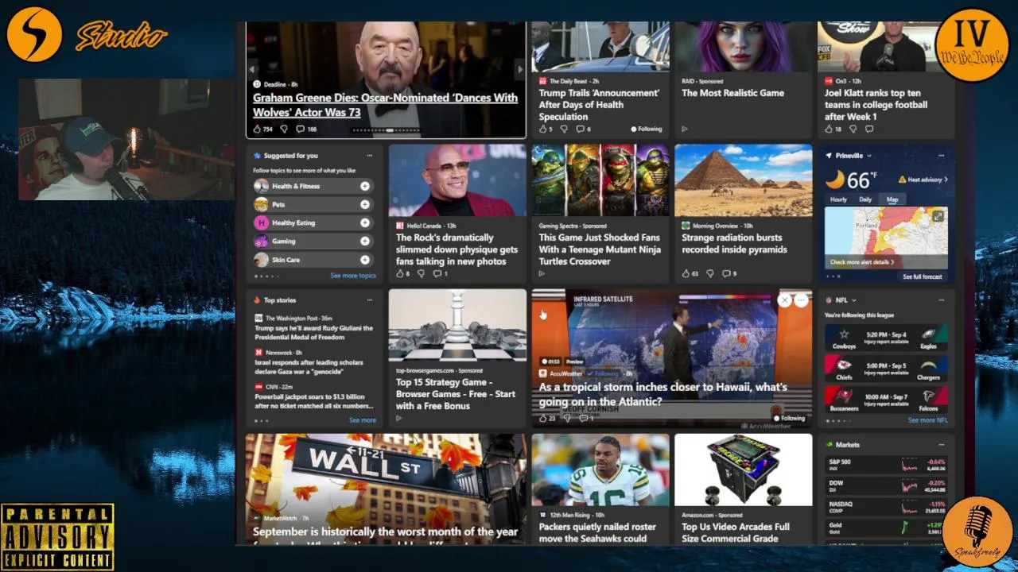
Task: Follow the Health & Fitness topic
Action: click(x=364, y=186)
